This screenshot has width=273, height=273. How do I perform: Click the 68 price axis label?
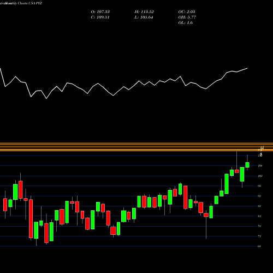[260, 246]
